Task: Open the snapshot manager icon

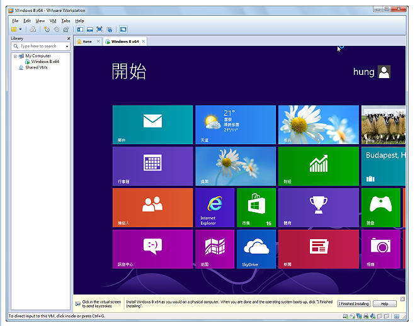Action: pyautogui.click(x=66, y=30)
